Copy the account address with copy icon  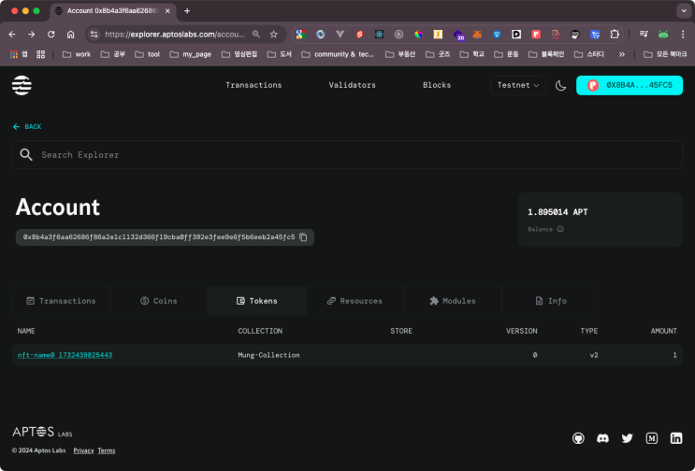[x=303, y=237]
